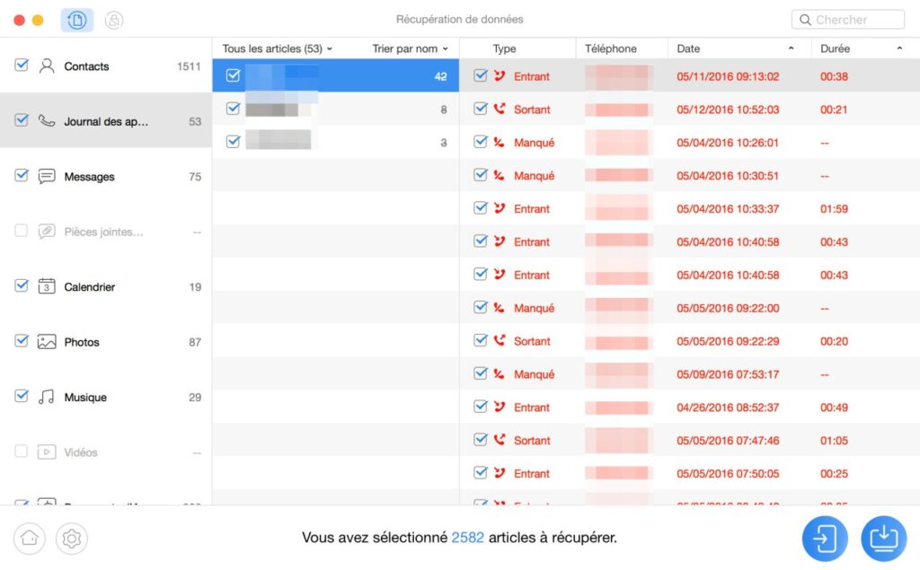This screenshot has height=570, width=920.
Task: Click the Téléphone column header
Action: [611, 48]
